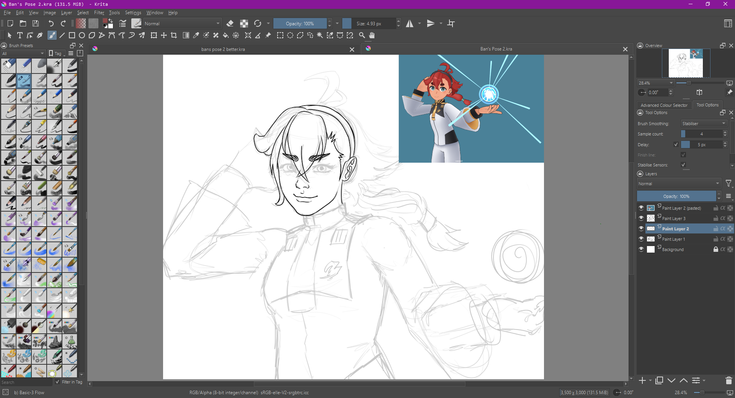Expand the horizontal mirror options arrow

pyautogui.click(x=420, y=23)
